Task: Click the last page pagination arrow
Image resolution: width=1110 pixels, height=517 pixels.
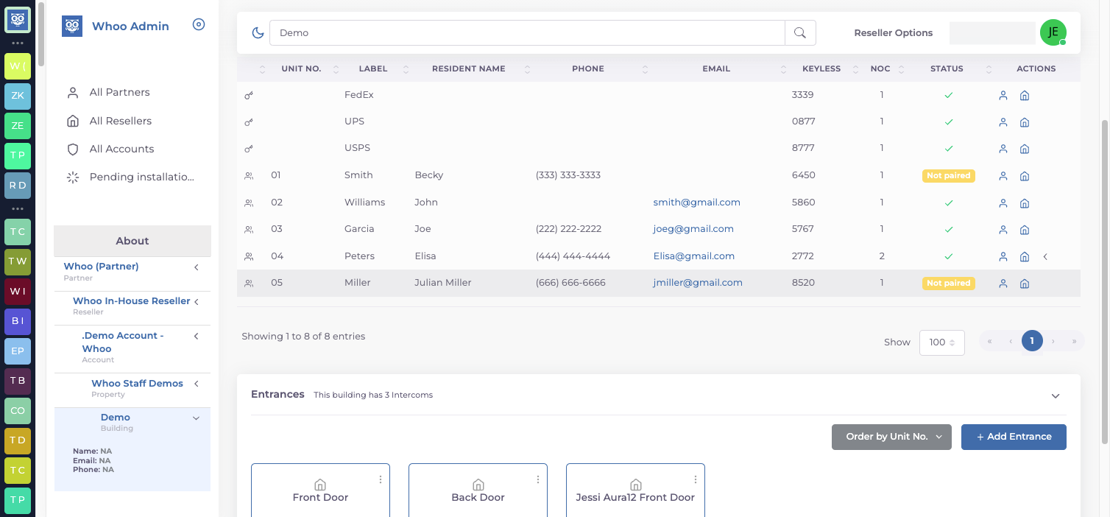Action: (1074, 341)
